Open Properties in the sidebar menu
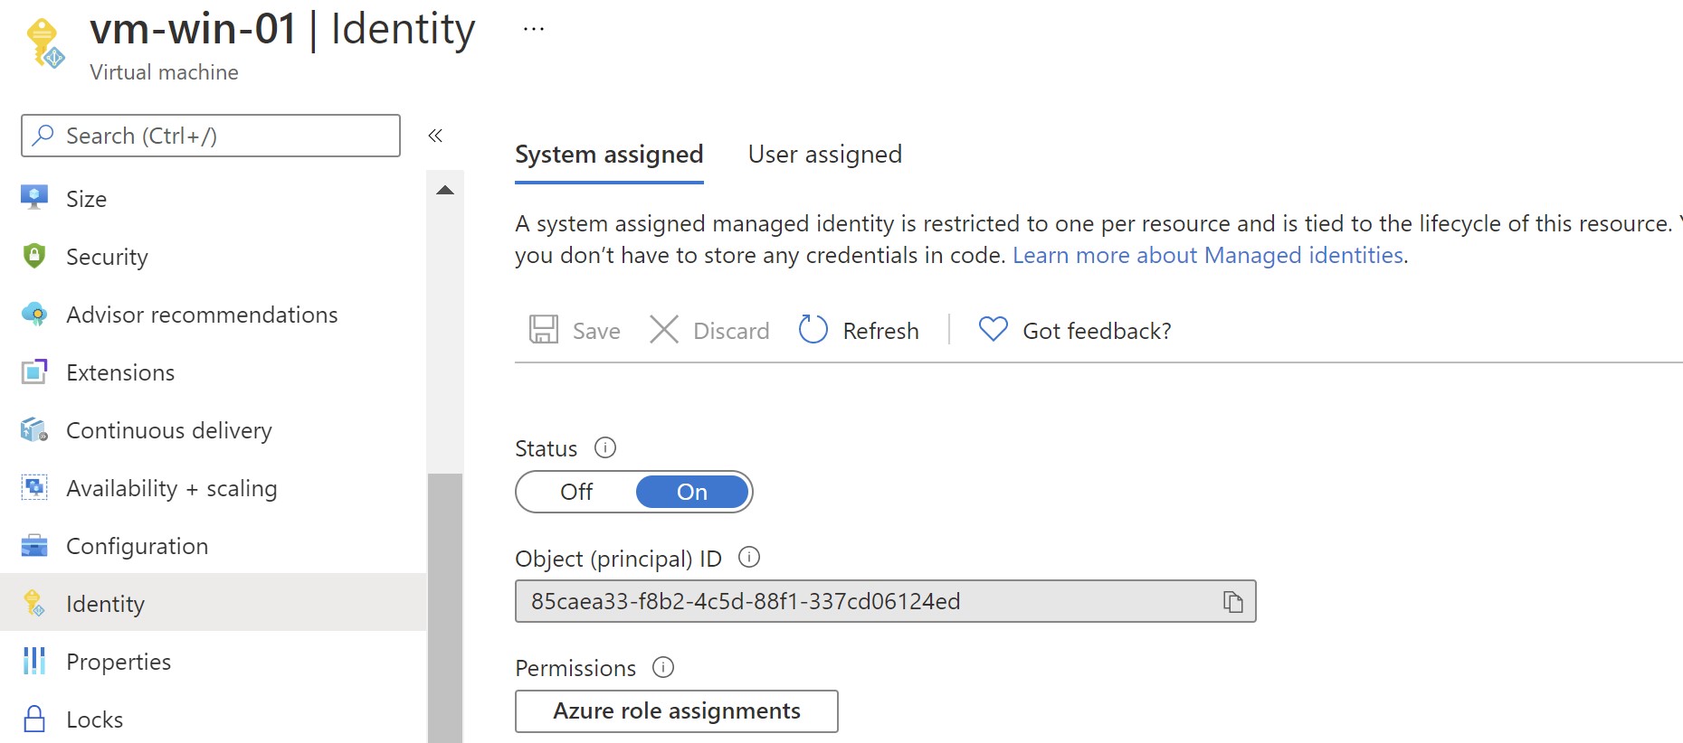The height and width of the screenshot is (743, 1683). 214,661
